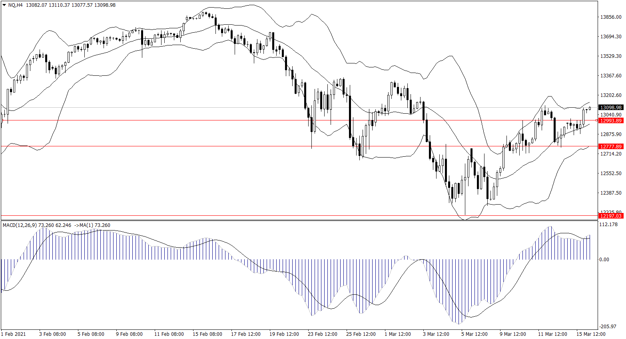Screen dimensions: 626x339
Task: Click the NQ,H4 symbol title text
Action: click(15, 5)
